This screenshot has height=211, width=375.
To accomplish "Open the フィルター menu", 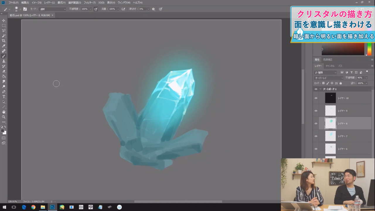I will (89, 3).
